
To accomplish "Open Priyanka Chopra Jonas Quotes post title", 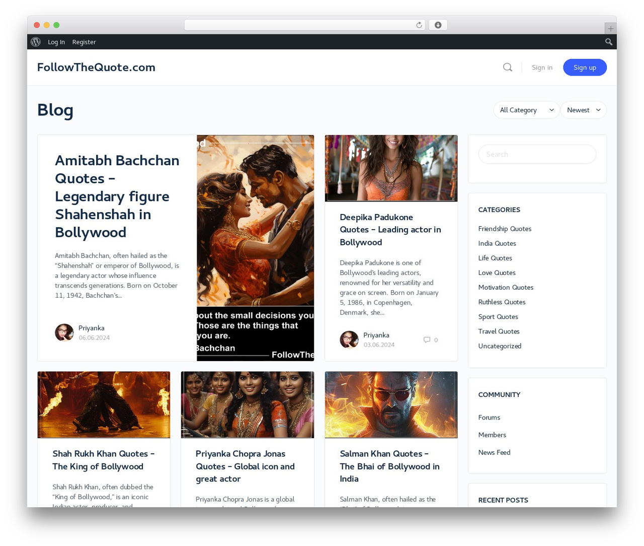I will coord(245,466).
